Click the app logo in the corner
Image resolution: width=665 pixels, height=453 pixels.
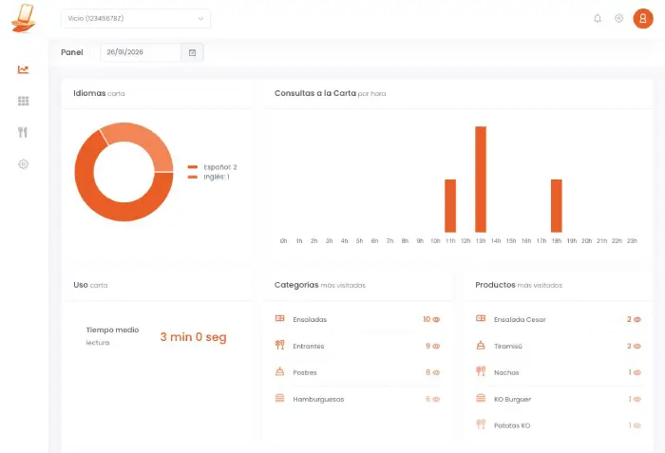[23, 18]
